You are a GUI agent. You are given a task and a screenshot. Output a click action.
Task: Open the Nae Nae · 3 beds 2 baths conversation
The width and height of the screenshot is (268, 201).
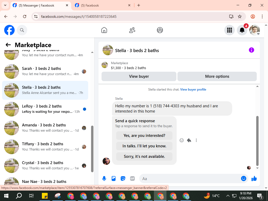45,181
